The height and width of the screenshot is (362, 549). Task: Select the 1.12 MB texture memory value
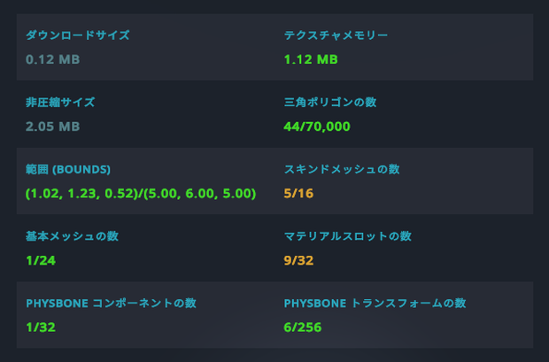311,59
